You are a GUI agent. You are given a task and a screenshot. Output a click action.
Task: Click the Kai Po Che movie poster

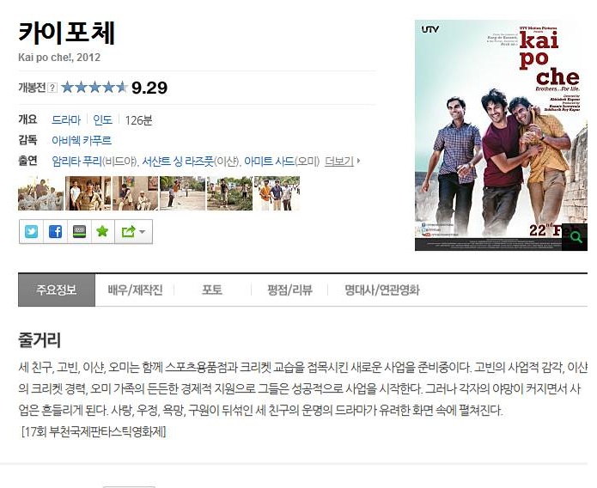(x=501, y=135)
